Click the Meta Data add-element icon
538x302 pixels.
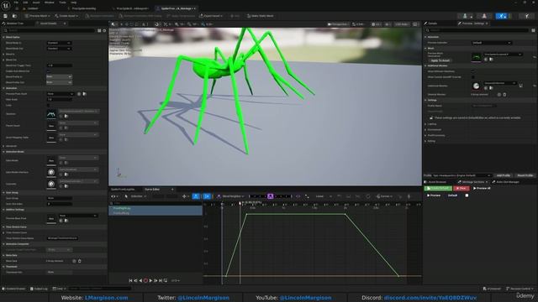click(74, 261)
